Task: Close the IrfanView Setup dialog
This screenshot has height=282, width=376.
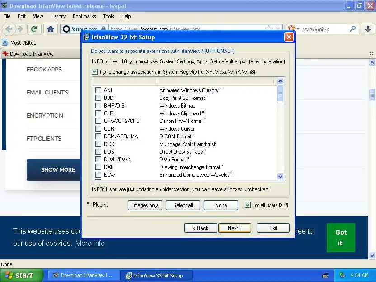Action: coord(289,37)
